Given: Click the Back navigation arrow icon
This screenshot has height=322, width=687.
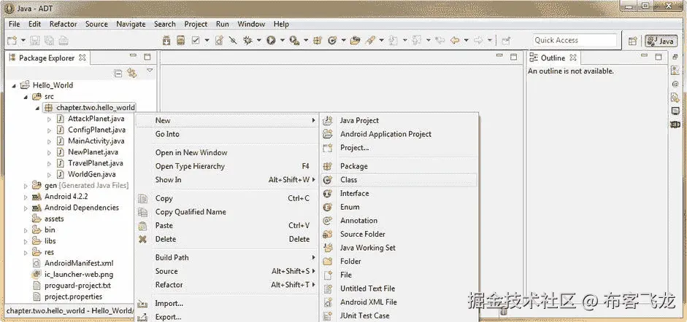Looking at the screenshot, I should coord(455,40).
